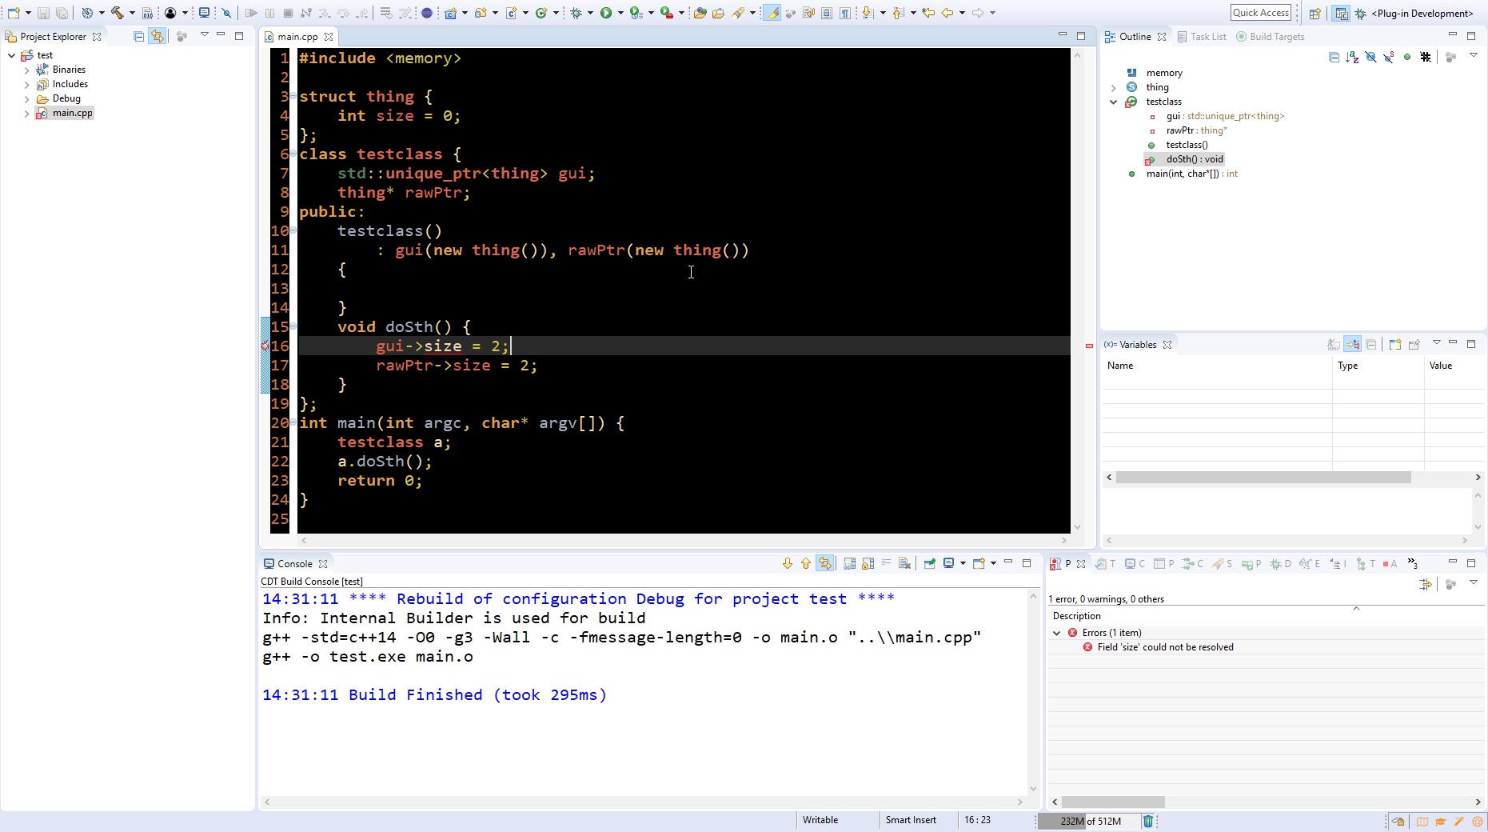Click the Save toolbar icon

(43, 13)
